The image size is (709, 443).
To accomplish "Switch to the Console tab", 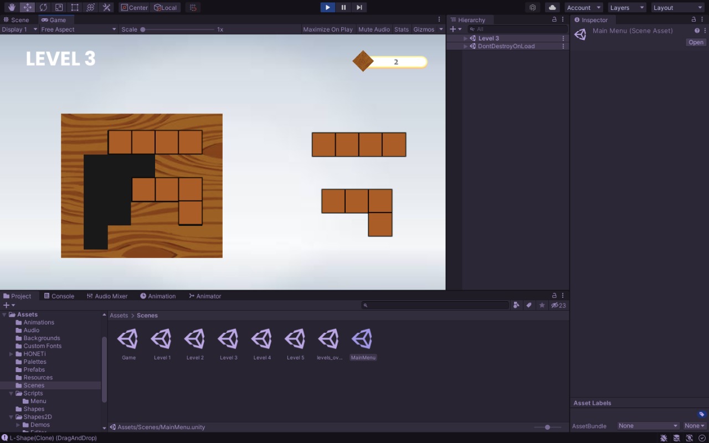I will [x=59, y=296].
